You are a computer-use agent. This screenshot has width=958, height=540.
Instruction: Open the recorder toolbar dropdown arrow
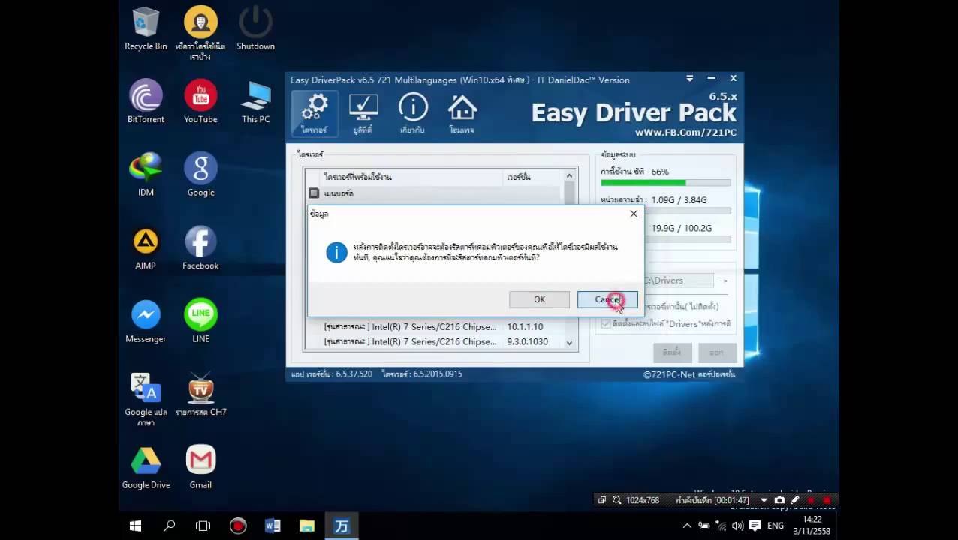pos(764,500)
